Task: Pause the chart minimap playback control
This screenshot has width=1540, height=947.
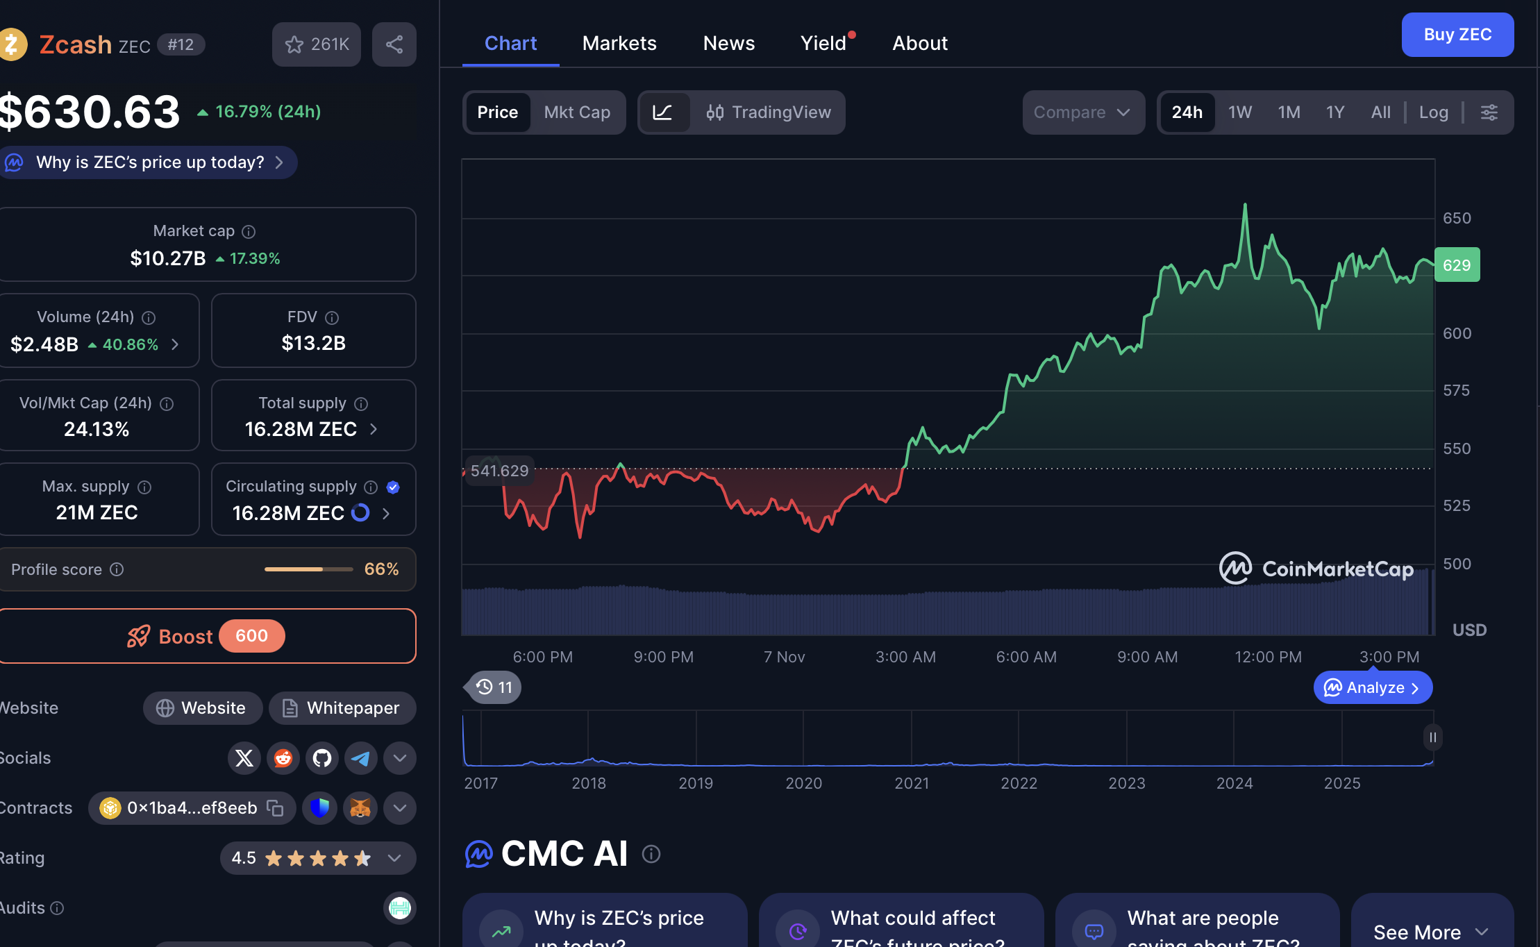Action: tap(1432, 737)
